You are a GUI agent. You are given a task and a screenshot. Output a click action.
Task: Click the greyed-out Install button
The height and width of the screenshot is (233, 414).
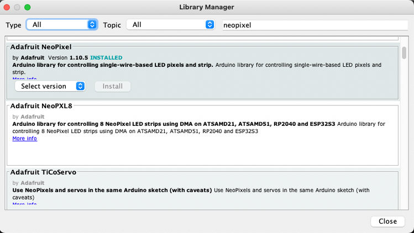point(113,86)
